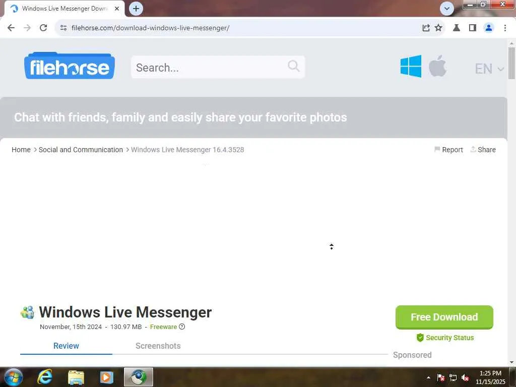The width and height of the screenshot is (516, 387).
Task: Open the clock showing 1:25 PM
Action: (x=490, y=377)
